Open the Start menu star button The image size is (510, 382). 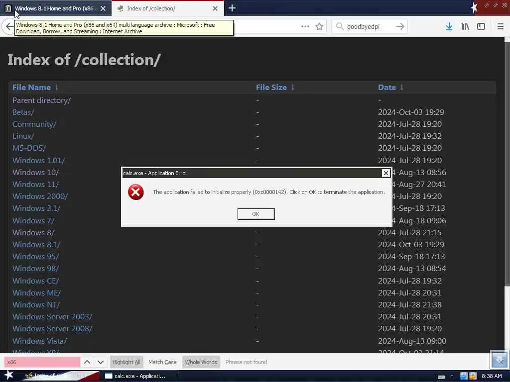pos(8,375)
